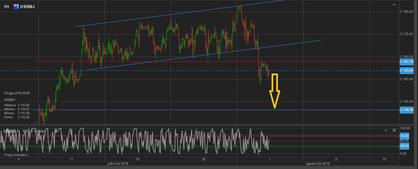Click the date 18 on time axis
Viewport: 418px width, 169px height.
tap(137, 159)
